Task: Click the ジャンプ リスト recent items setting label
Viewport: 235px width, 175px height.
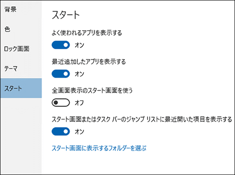Action: [142, 119]
